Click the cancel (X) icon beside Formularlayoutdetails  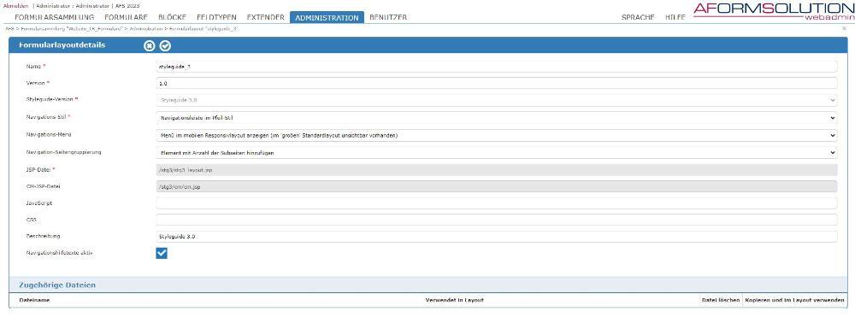point(149,46)
